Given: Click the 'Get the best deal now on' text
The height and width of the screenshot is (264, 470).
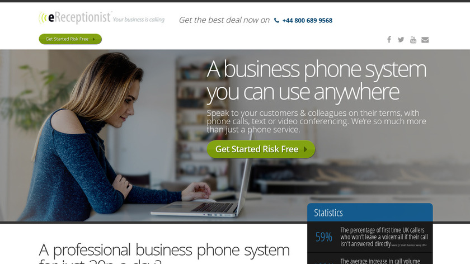Looking at the screenshot, I should pos(224,20).
